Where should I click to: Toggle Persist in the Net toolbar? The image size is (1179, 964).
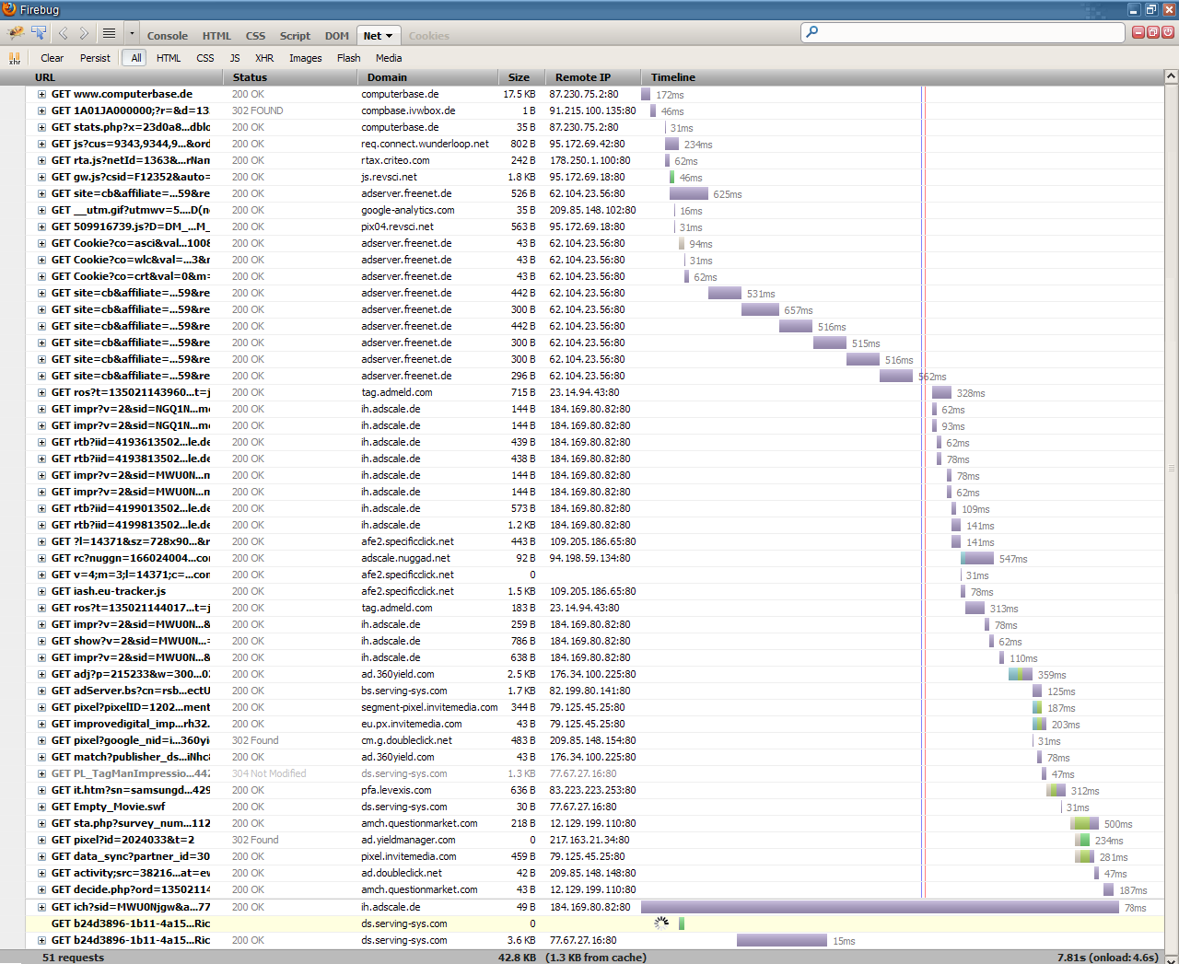point(95,58)
